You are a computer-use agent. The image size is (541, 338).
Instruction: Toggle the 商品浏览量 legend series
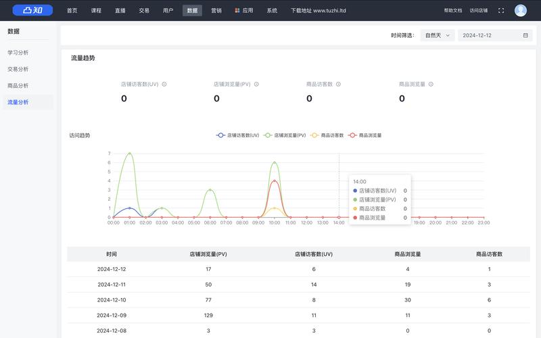pyautogui.click(x=364, y=135)
